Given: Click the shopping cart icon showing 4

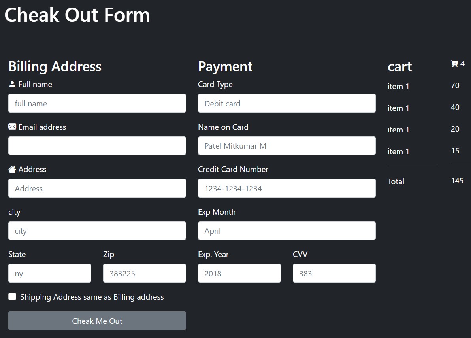Looking at the screenshot, I should (454, 63).
